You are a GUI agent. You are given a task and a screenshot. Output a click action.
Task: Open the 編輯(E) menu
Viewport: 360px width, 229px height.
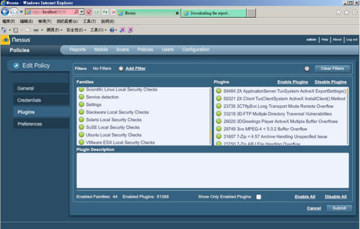coord(26,21)
